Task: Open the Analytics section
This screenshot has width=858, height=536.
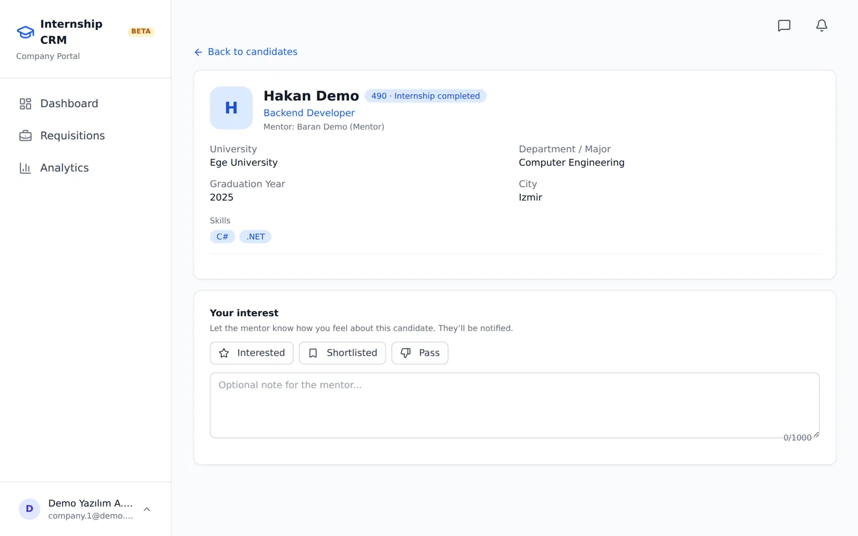Action: (86, 168)
